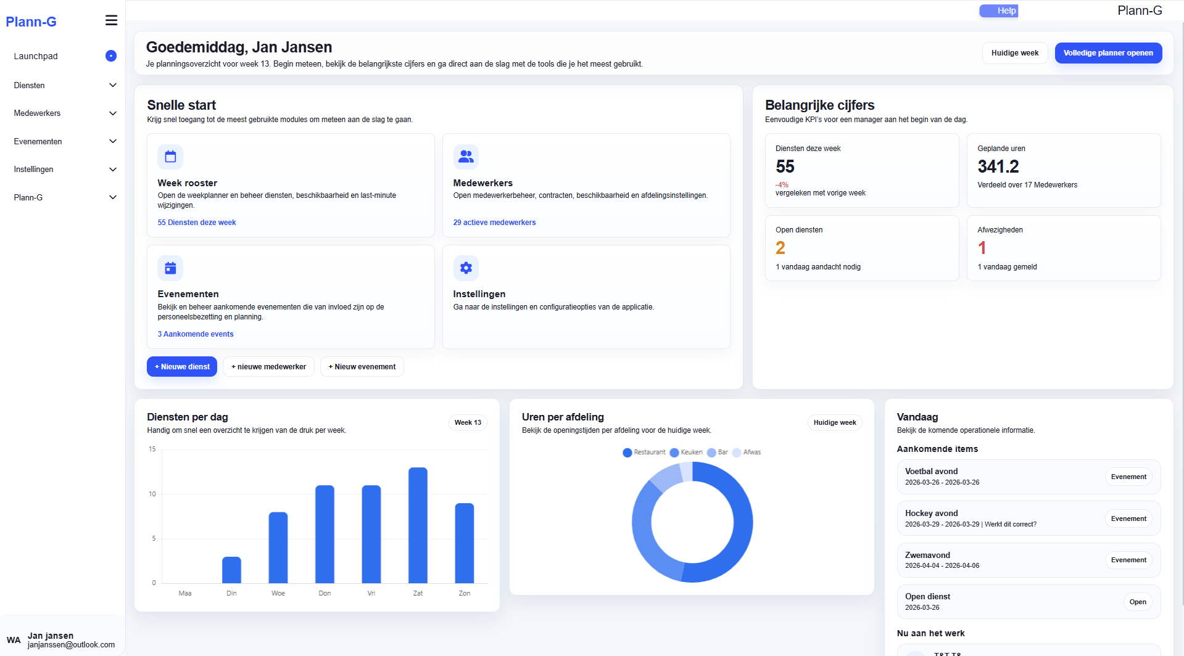This screenshot has height=656, width=1184.
Task: Open the Week rooster calendar icon
Action: tap(170, 157)
